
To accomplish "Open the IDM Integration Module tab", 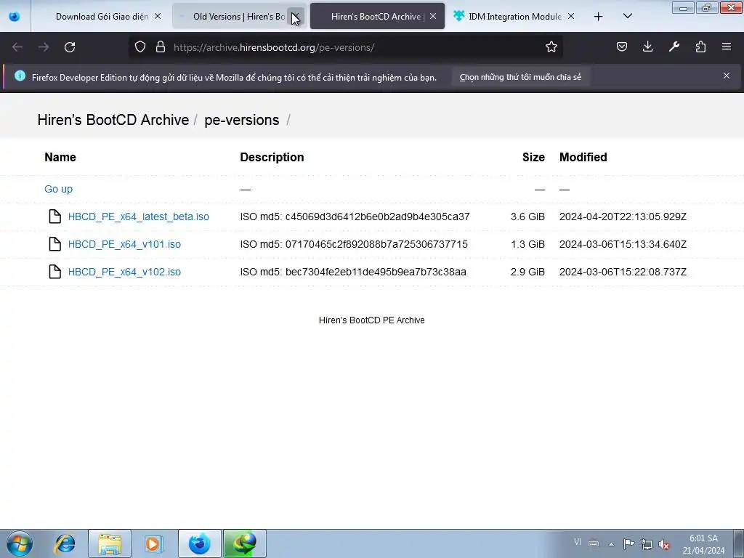I will tap(514, 17).
